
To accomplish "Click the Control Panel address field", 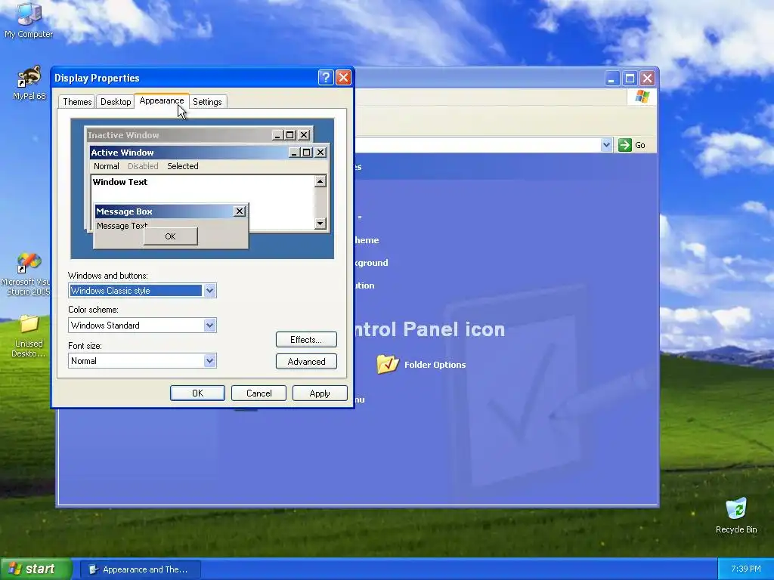I will 478,145.
